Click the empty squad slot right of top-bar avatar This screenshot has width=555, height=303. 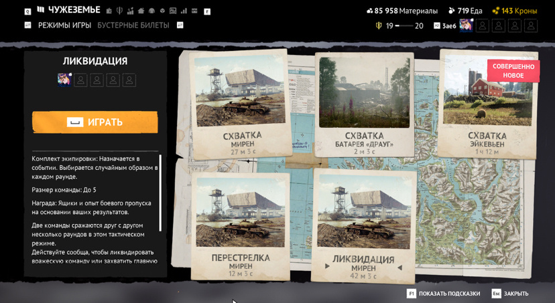[483, 26]
